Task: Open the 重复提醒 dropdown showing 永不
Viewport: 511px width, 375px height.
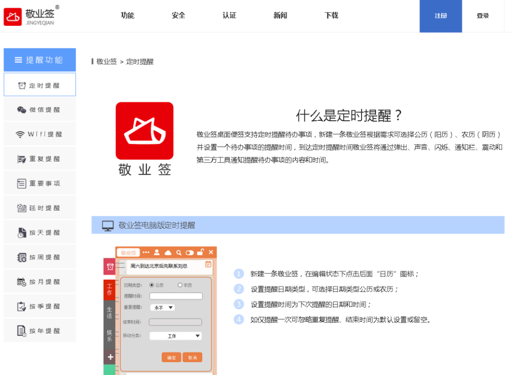Action: point(163,308)
